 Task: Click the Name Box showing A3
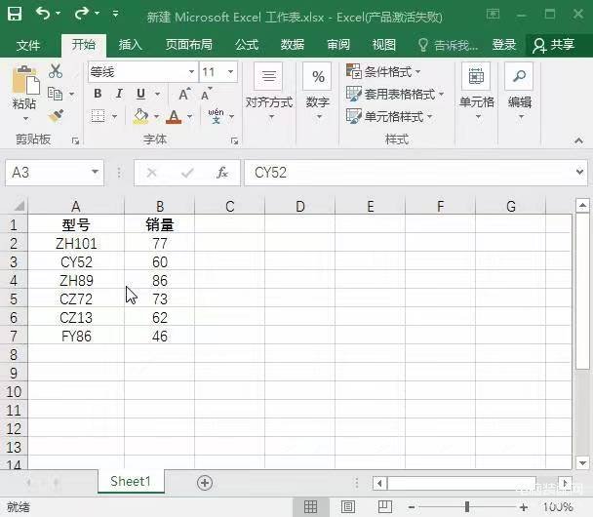pos(49,173)
